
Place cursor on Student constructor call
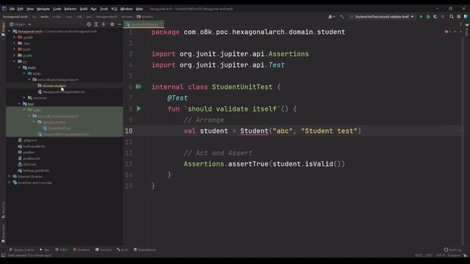click(x=254, y=131)
